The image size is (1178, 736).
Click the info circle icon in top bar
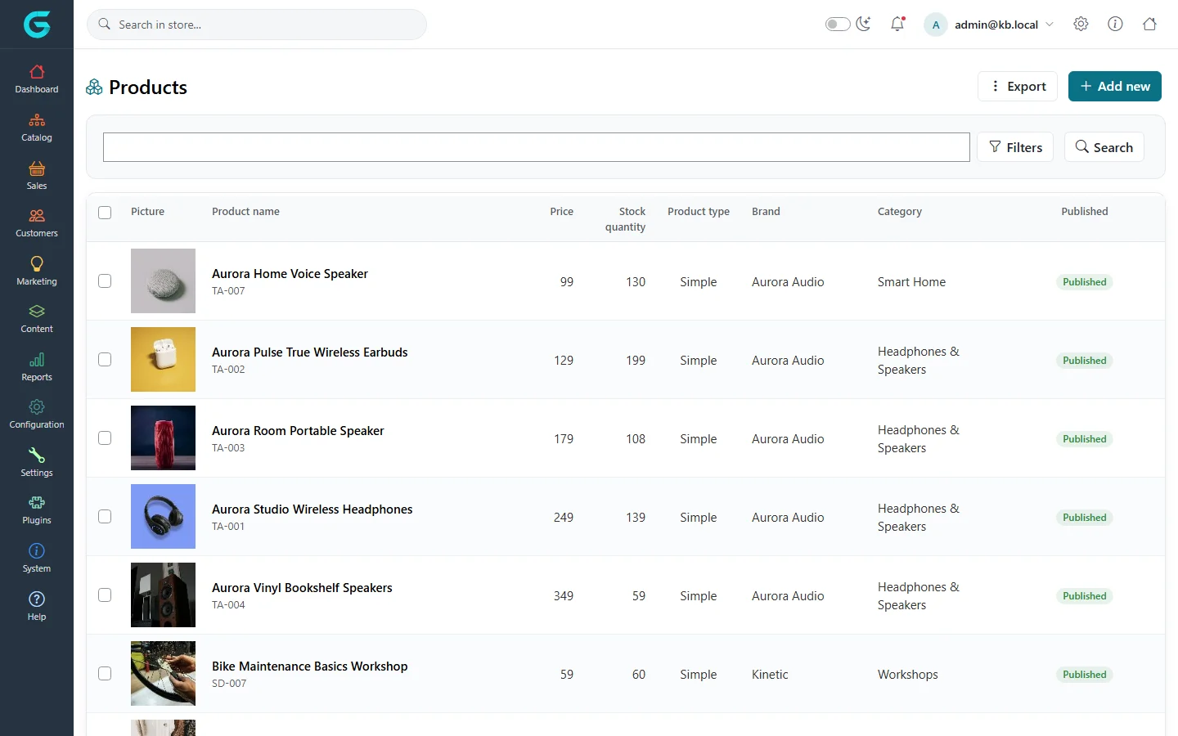1115,24
